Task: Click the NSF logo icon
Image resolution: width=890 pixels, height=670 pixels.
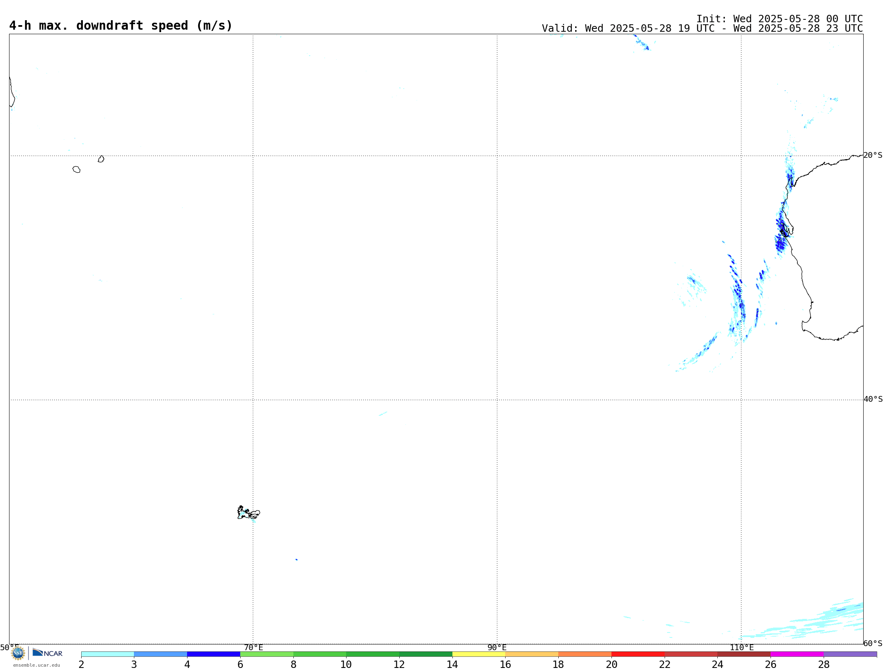Action: point(18,653)
